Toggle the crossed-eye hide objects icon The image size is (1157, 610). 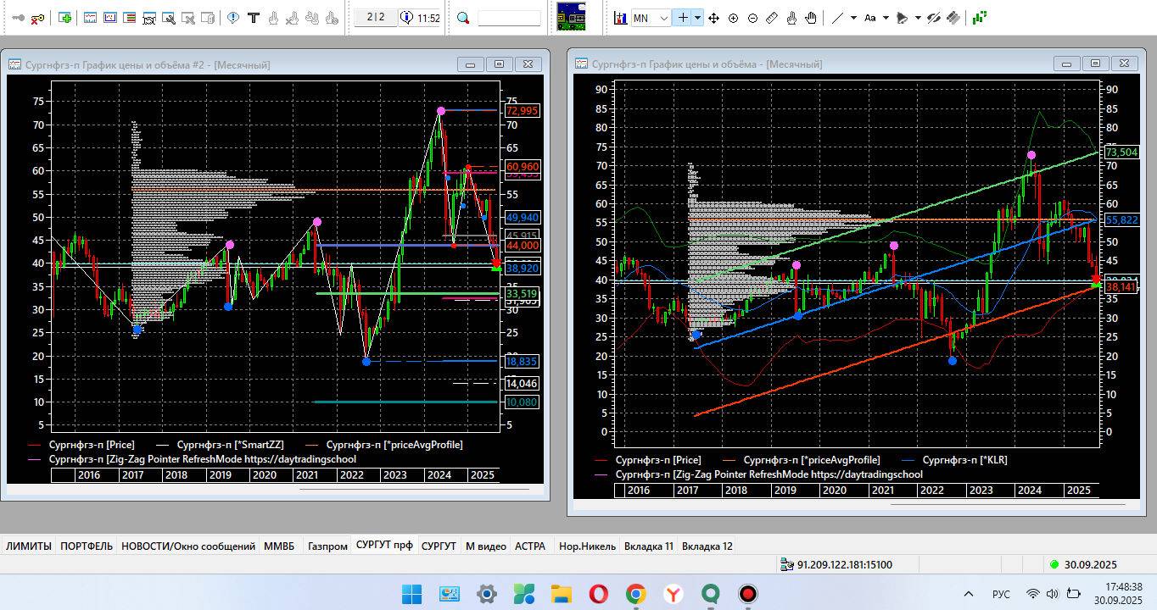(934, 18)
